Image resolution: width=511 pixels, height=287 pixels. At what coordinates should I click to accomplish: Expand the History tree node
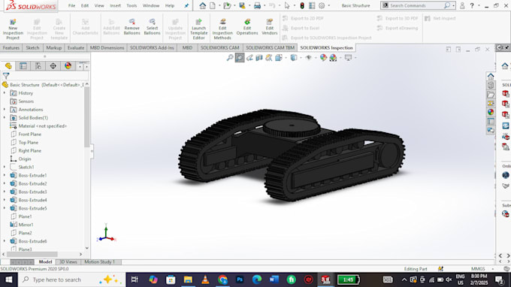pyautogui.click(x=5, y=93)
